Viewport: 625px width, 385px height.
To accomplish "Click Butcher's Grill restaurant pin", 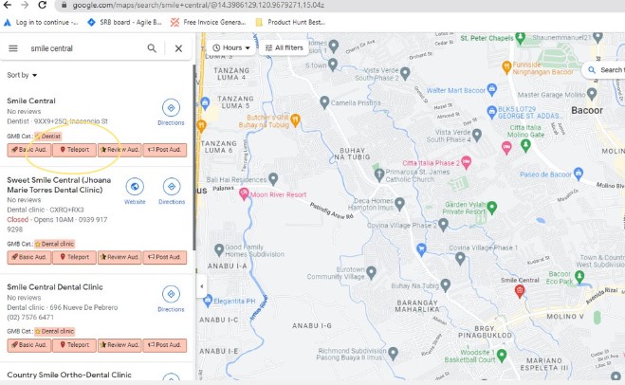I will (x=295, y=119).
